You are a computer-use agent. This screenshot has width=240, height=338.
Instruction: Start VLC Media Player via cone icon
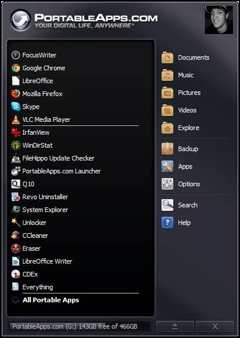pos(16,120)
